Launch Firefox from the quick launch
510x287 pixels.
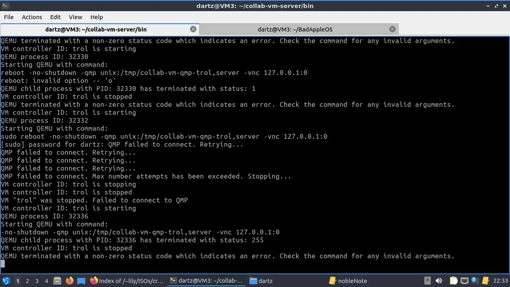coord(69,281)
